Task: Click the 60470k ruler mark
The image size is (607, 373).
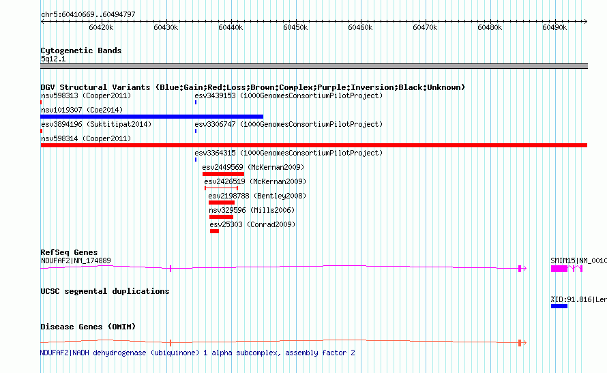Action: [x=425, y=27]
